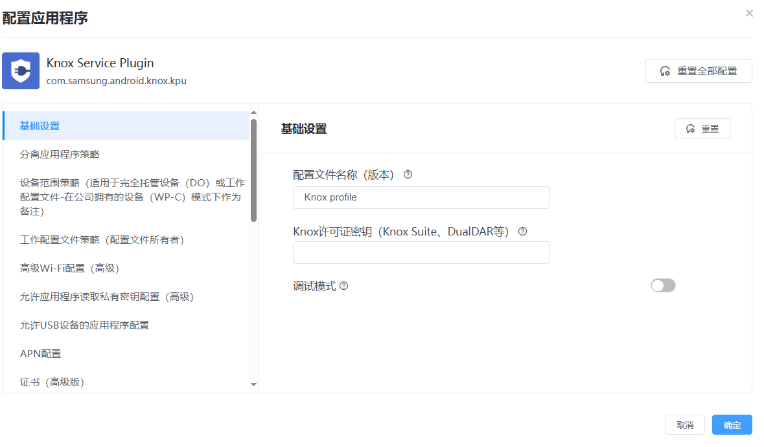Open 允许USB设备的应用程序配置 section

(x=126, y=325)
